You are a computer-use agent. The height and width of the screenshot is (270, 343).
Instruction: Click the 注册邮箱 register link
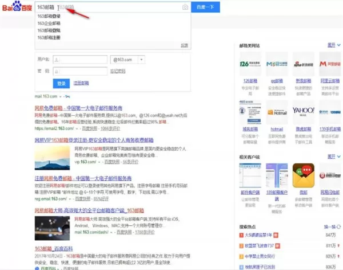point(81,83)
